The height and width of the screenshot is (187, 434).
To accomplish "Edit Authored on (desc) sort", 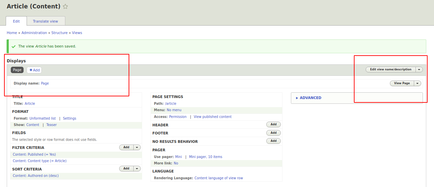I will click(x=36, y=176).
